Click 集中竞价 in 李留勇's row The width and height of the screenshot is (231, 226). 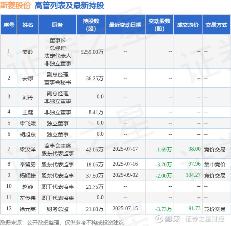(x=215, y=165)
